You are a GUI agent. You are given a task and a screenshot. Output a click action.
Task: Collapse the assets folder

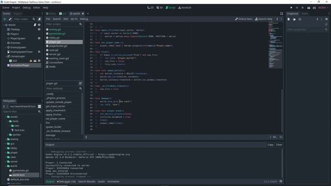(6, 117)
